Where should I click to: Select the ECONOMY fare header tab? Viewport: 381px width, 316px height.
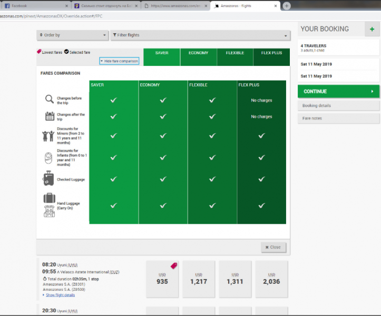pyautogui.click(x=198, y=57)
